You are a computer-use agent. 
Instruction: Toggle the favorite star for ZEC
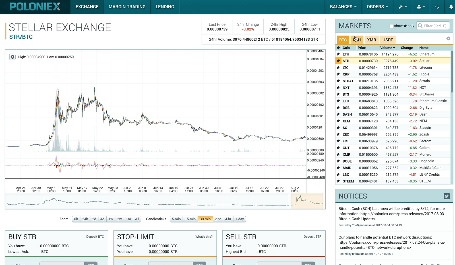click(338, 134)
